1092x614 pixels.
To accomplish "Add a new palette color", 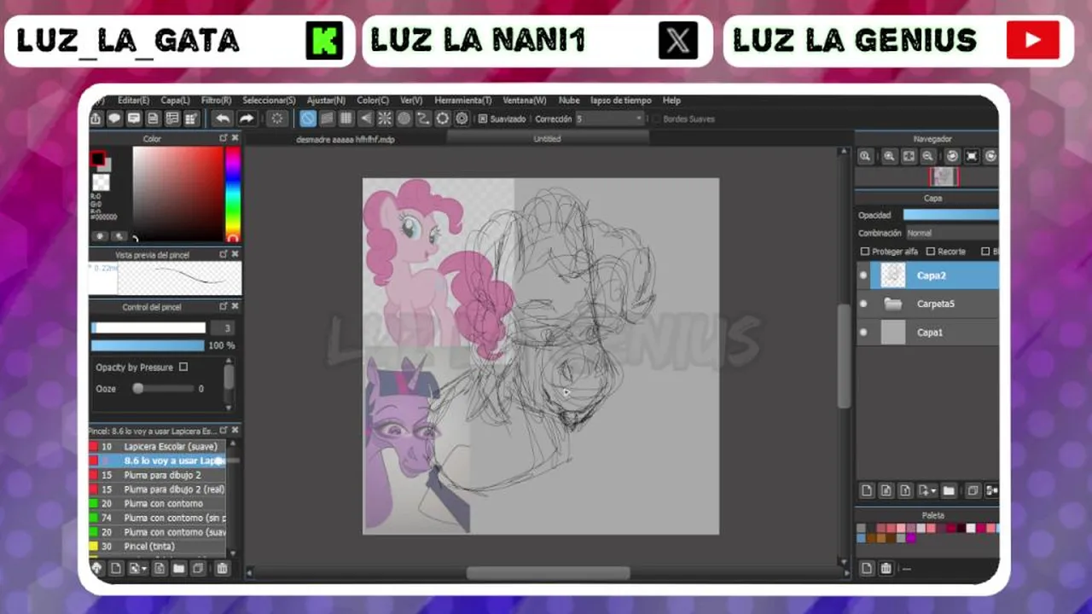I will click(867, 568).
